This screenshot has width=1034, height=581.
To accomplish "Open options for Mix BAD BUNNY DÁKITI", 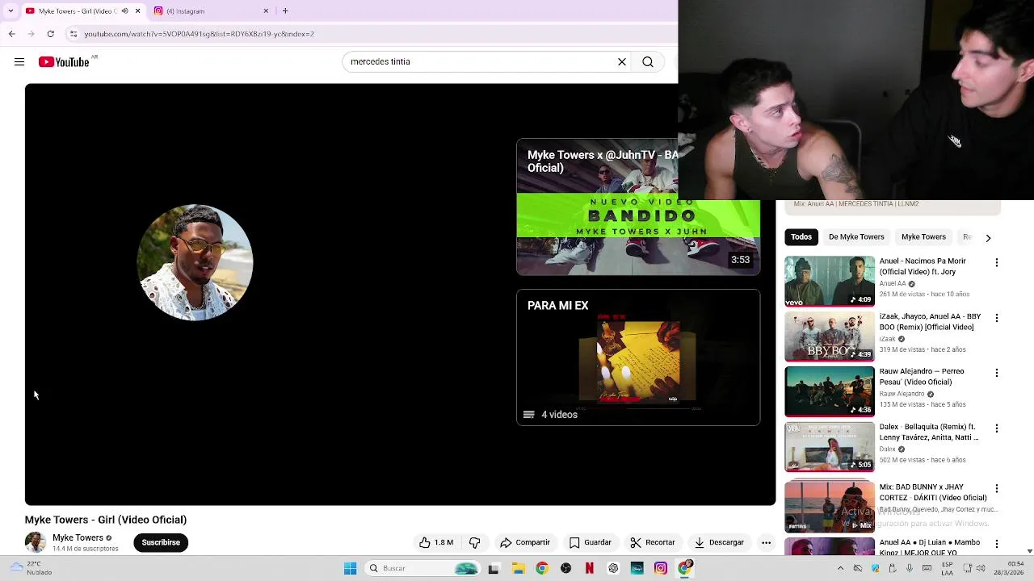I will (996, 489).
